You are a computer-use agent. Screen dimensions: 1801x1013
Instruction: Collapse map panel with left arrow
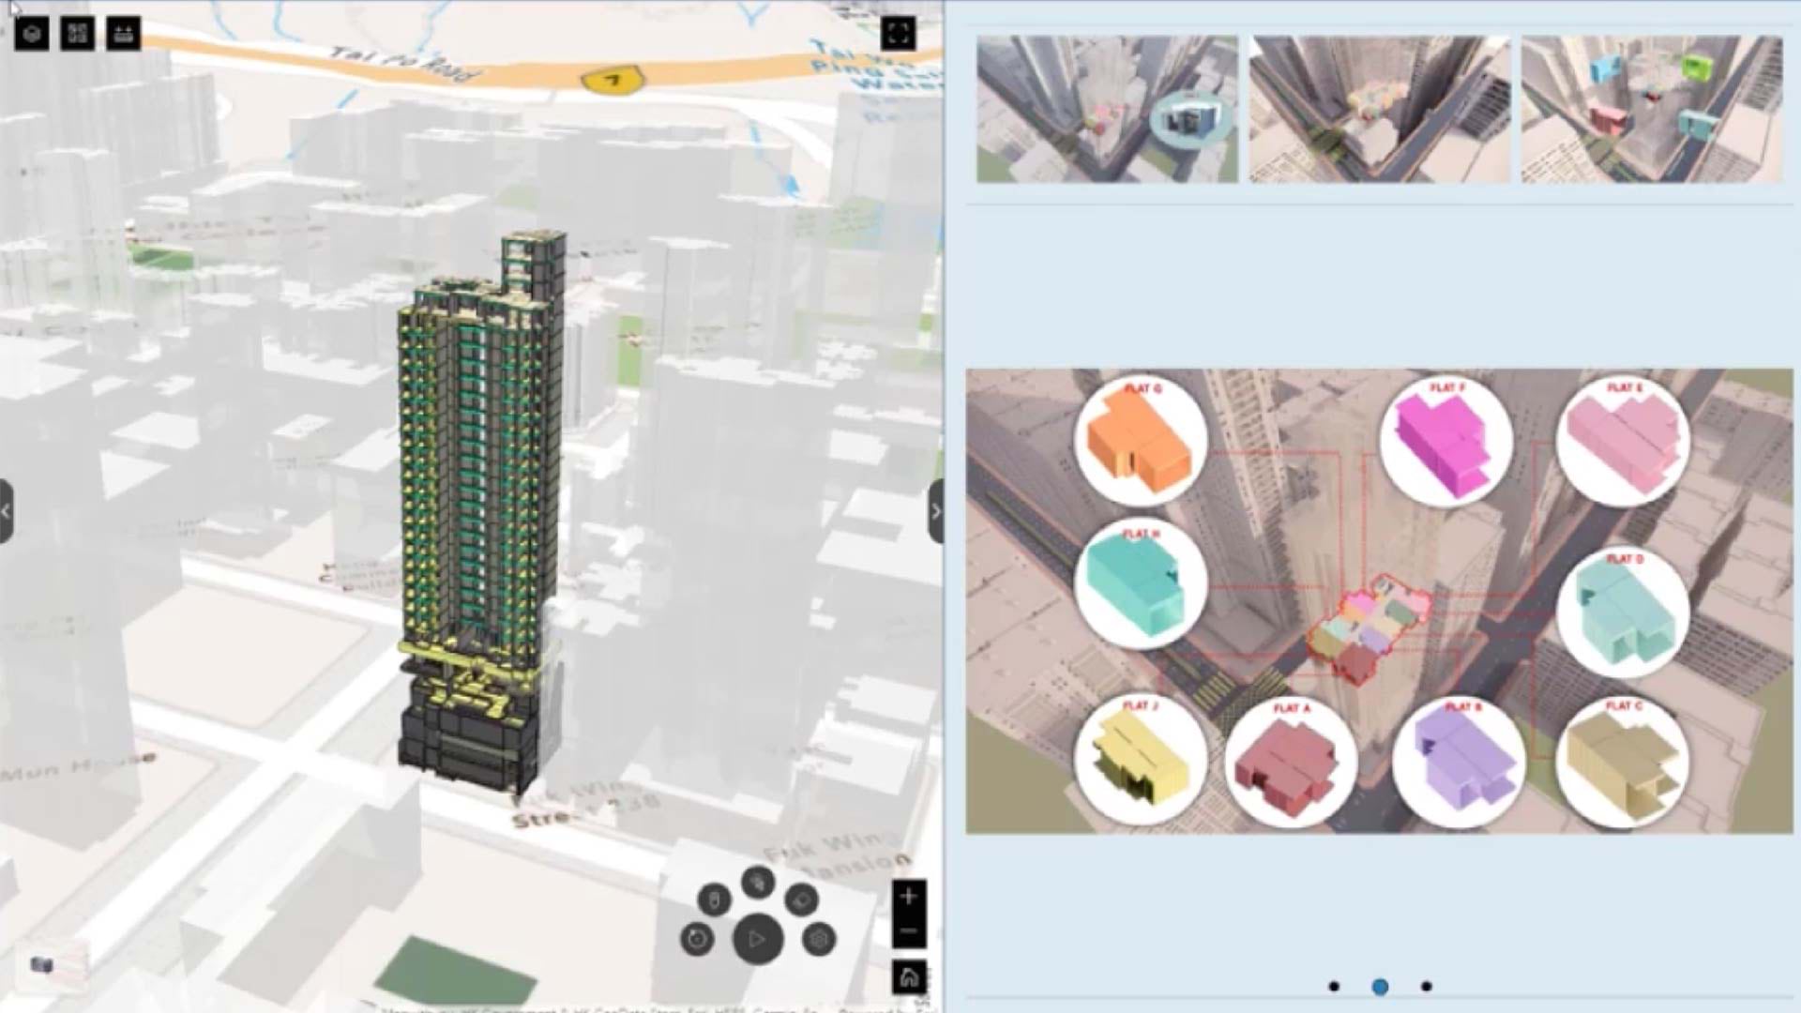(x=7, y=511)
